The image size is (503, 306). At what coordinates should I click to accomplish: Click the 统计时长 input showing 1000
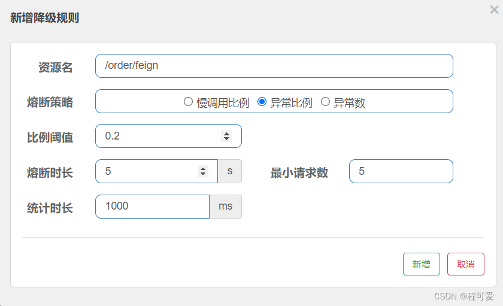pyautogui.click(x=152, y=207)
